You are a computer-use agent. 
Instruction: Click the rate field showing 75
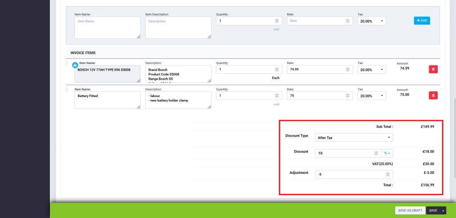pyautogui.click(x=320, y=96)
